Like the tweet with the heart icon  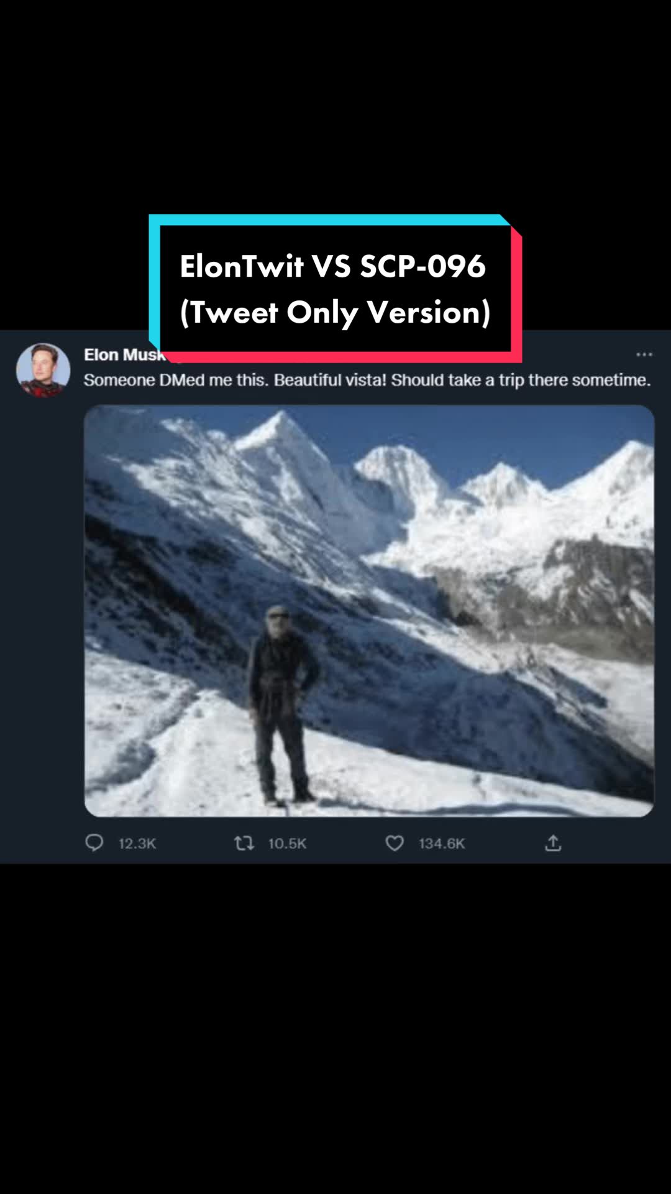tap(395, 843)
